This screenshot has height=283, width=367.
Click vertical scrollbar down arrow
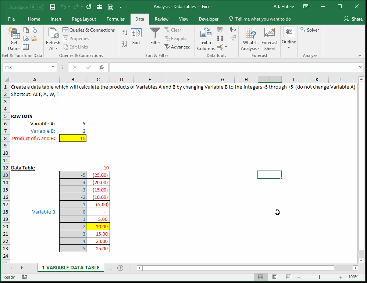pyautogui.click(x=361, y=260)
